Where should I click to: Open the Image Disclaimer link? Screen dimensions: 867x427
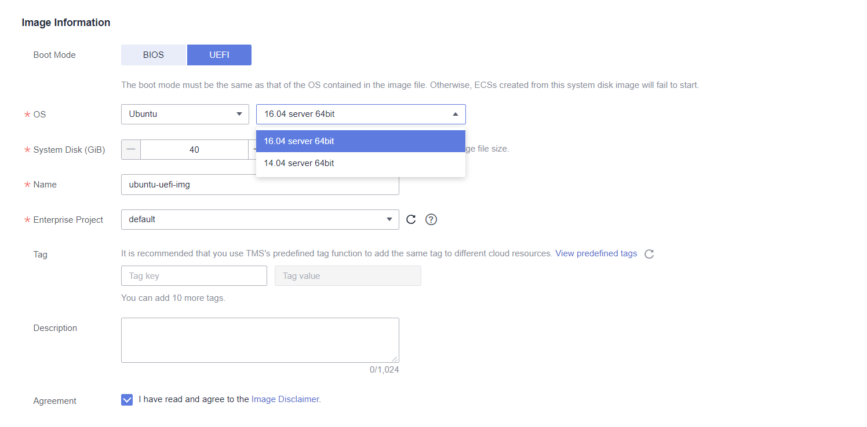pos(285,399)
